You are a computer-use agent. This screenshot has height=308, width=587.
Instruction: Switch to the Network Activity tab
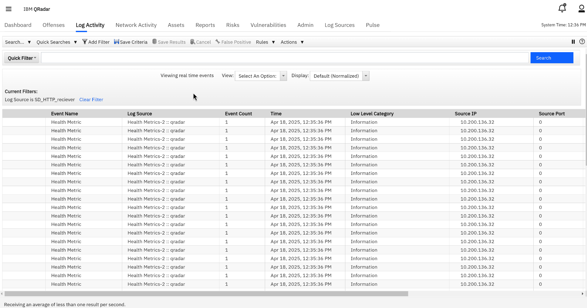pos(136,25)
